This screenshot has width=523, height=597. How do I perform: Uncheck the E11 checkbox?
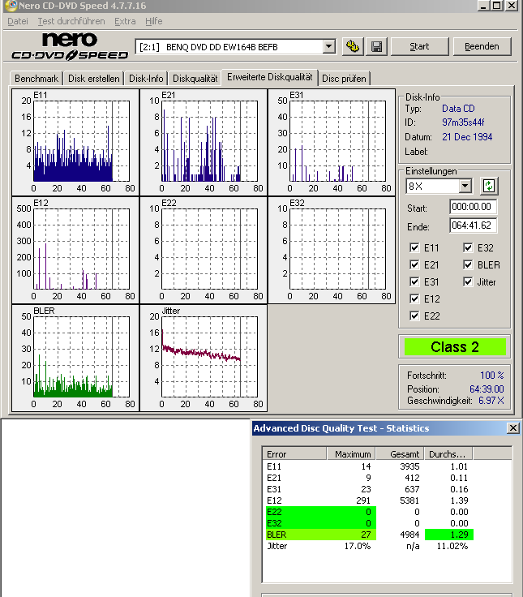(415, 248)
